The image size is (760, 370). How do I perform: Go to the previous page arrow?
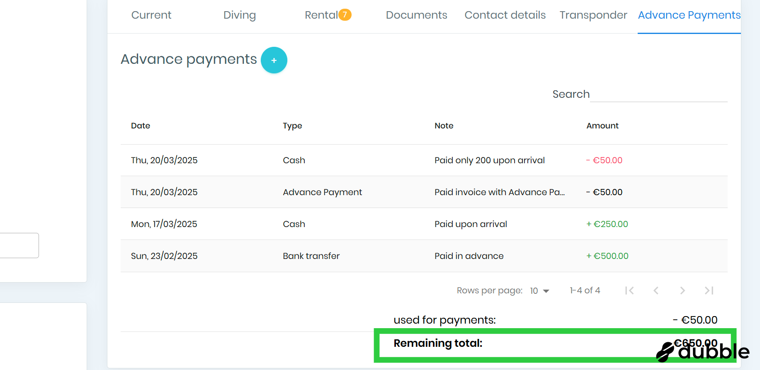tap(656, 290)
